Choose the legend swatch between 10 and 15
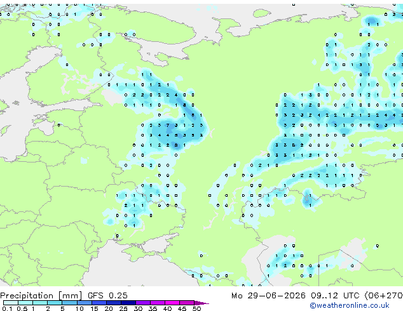The height and width of the screenshot is (311, 403). tap(84, 303)
